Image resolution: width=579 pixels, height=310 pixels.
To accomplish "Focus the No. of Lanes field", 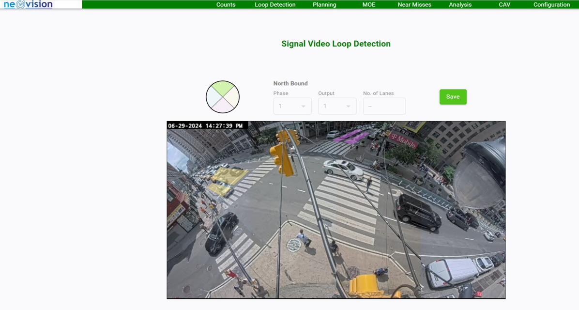I will (384, 106).
